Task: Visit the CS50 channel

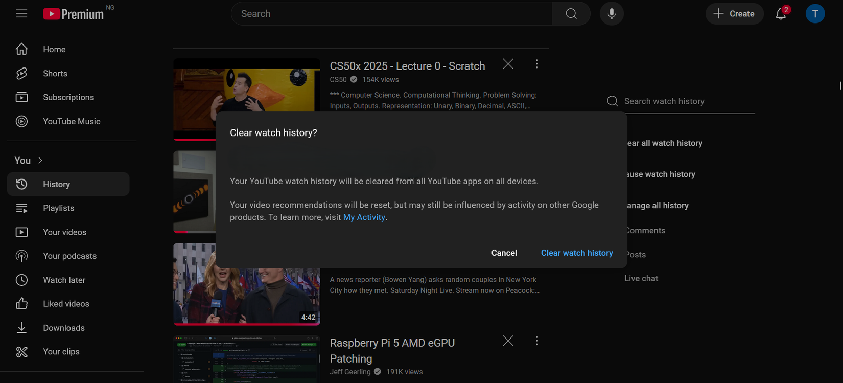Action: [x=338, y=80]
